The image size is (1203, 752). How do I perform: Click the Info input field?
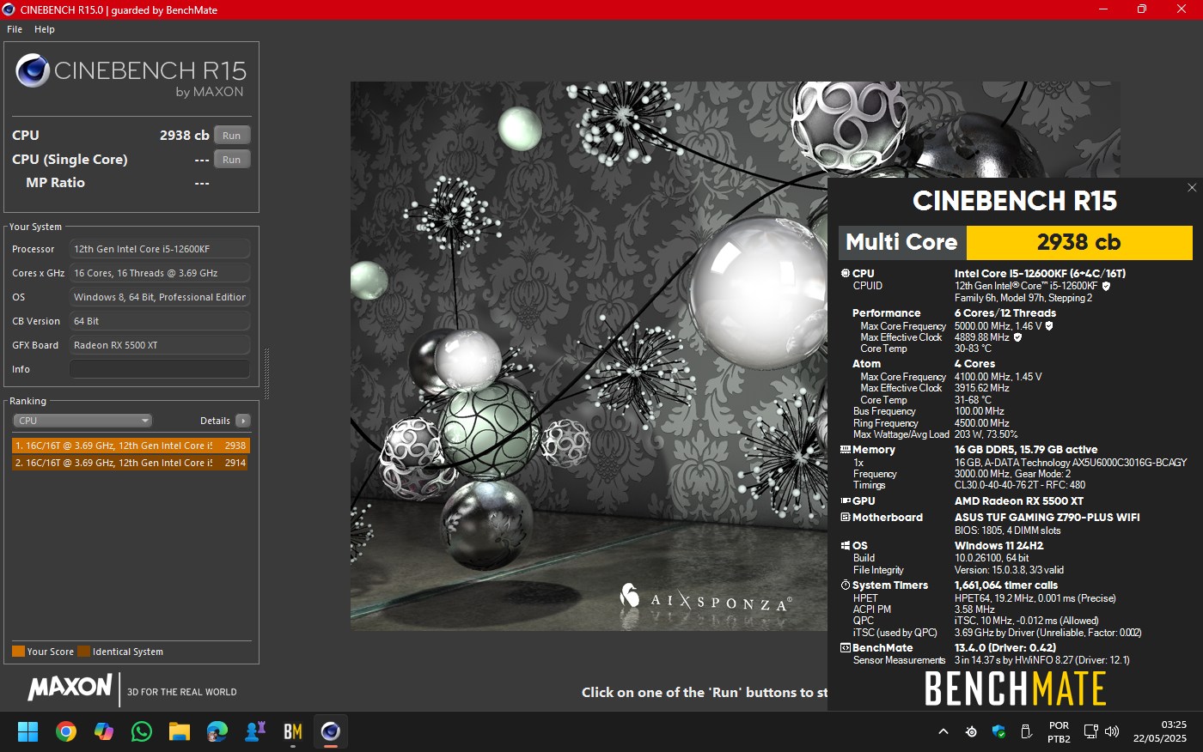point(160,369)
